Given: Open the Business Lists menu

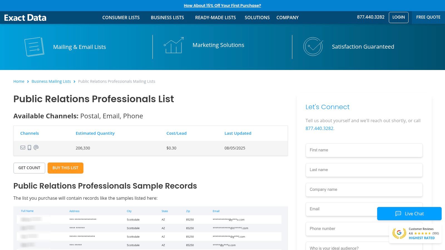Looking at the screenshot, I should pyautogui.click(x=167, y=17).
